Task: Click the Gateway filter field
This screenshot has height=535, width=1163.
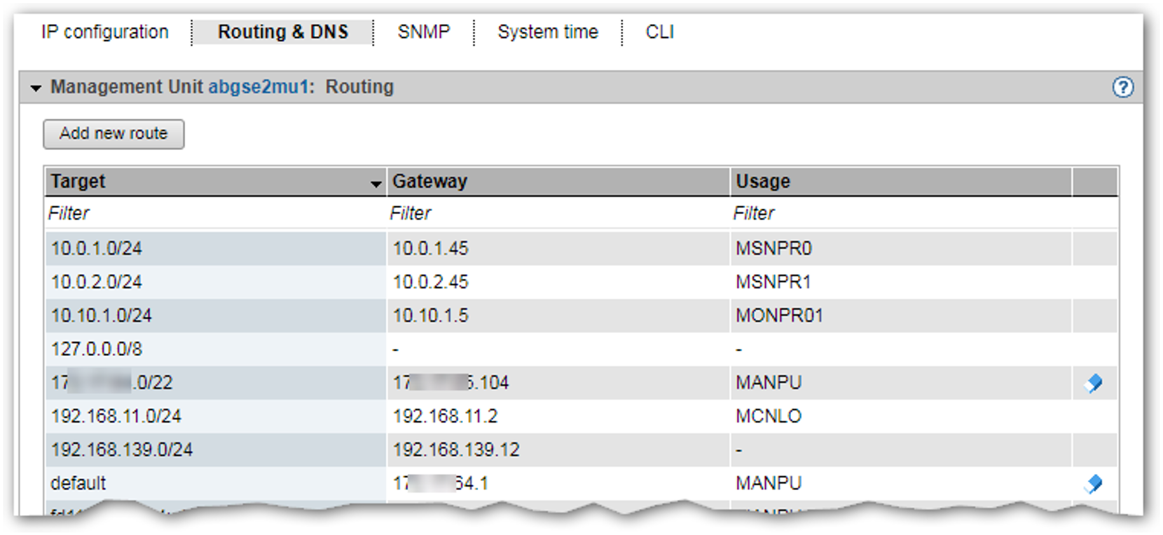Action: 557,213
